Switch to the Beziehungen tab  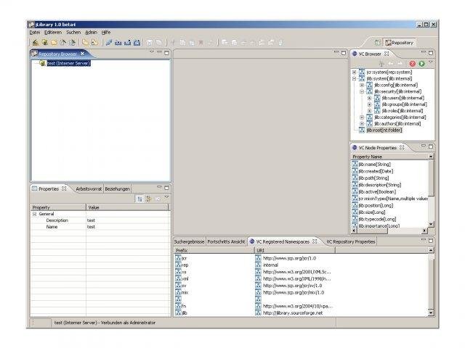tap(117, 188)
